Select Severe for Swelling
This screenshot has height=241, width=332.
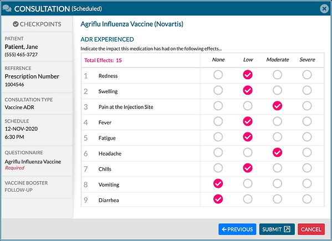[x=307, y=90]
